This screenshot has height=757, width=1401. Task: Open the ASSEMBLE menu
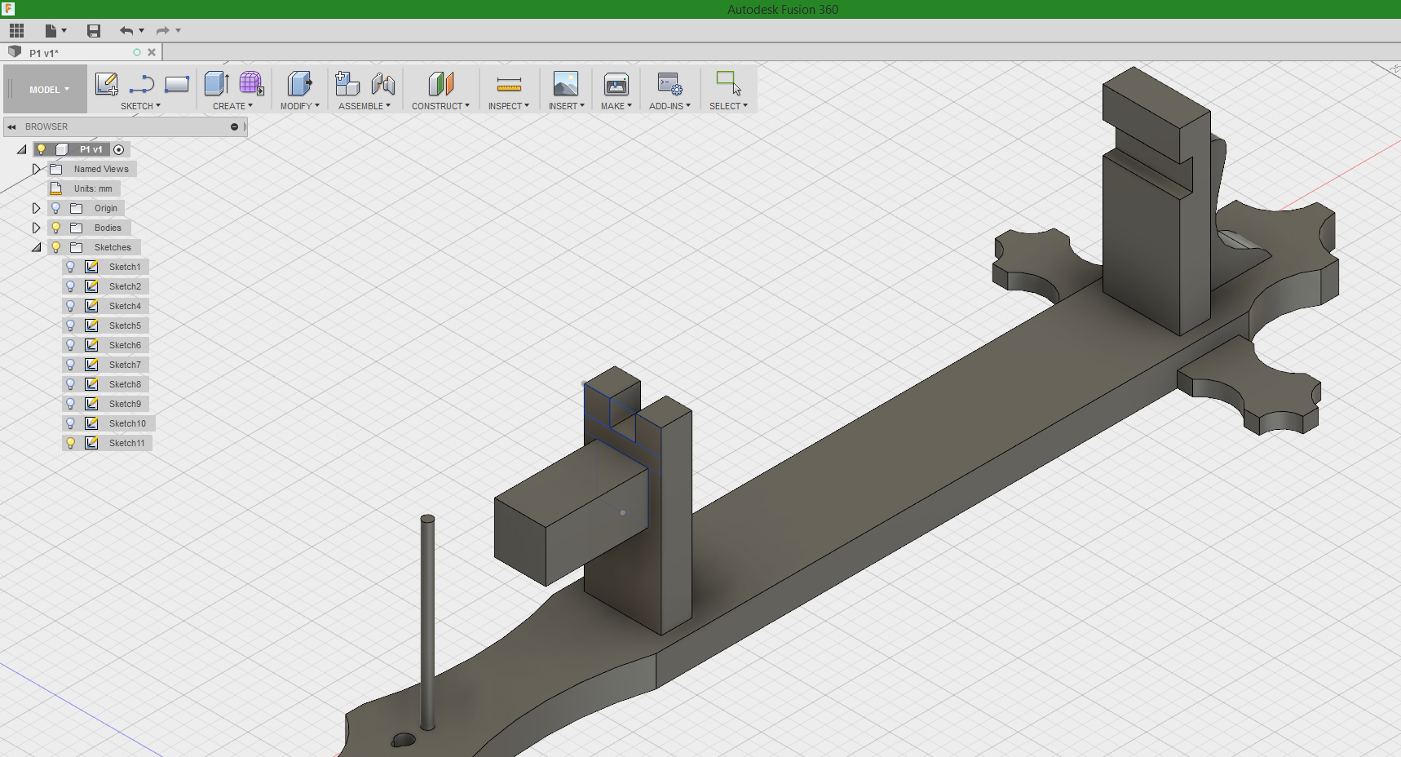tap(365, 106)
